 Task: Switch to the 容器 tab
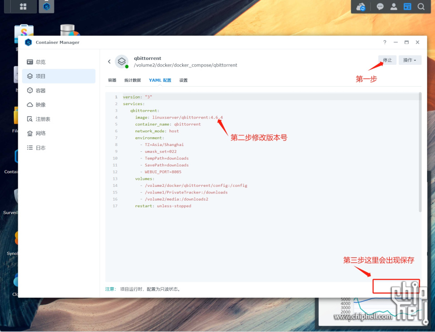point(112,80)
